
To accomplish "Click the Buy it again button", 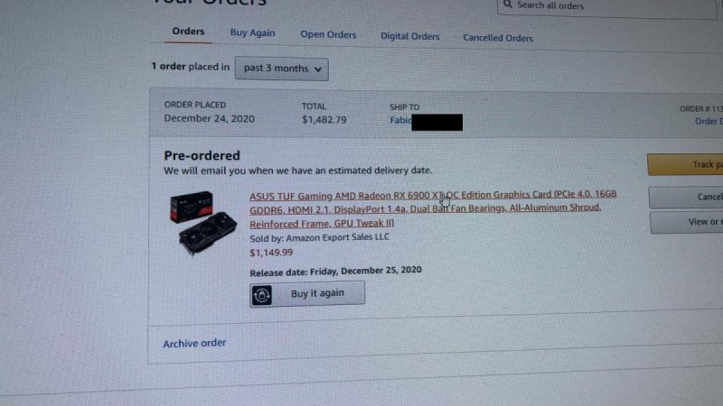I will (x=307, y=294).
